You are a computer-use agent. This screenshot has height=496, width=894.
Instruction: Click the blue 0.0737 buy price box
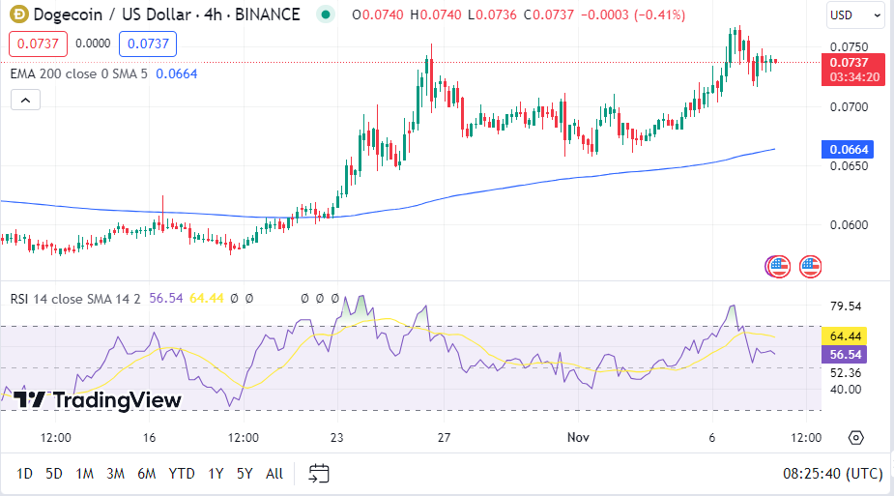click(148, 44)
